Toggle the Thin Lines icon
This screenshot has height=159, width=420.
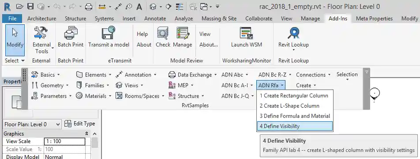pos(179,7)
